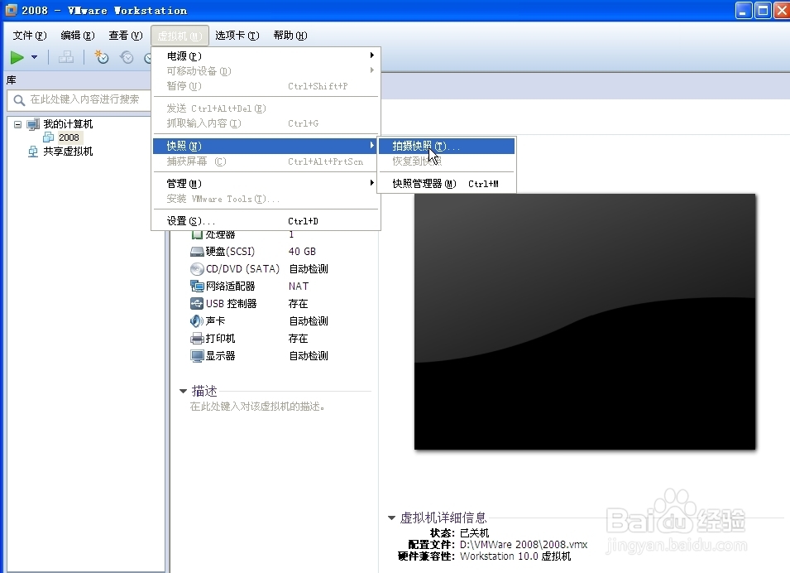Click the 声卡 sound card icon
The image size is (790, 573).
pyautogui.click(x=197, y=320)
